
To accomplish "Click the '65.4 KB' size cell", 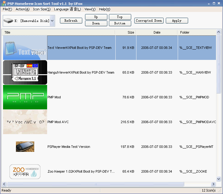I will click(128, 171).
